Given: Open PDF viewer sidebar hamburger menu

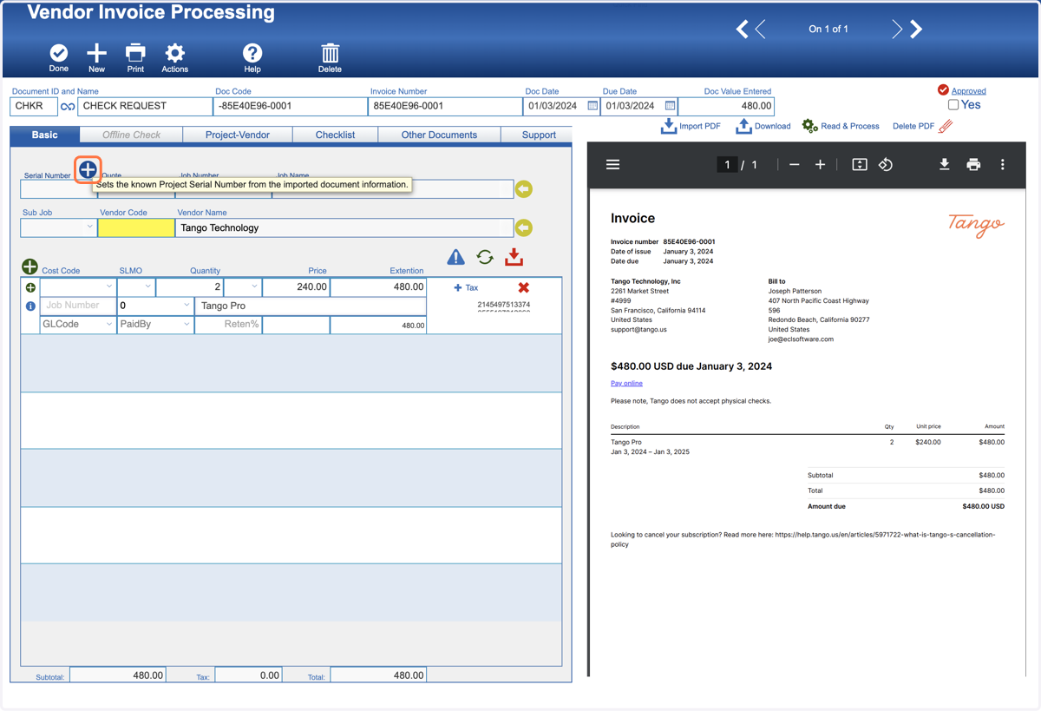Looking at the screenshot, I should [612, 164].
